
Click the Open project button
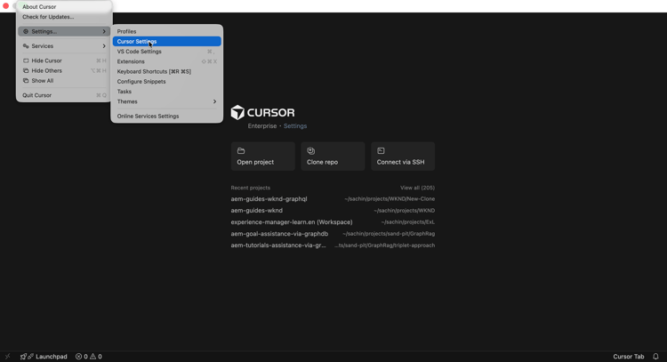(263, 157)
